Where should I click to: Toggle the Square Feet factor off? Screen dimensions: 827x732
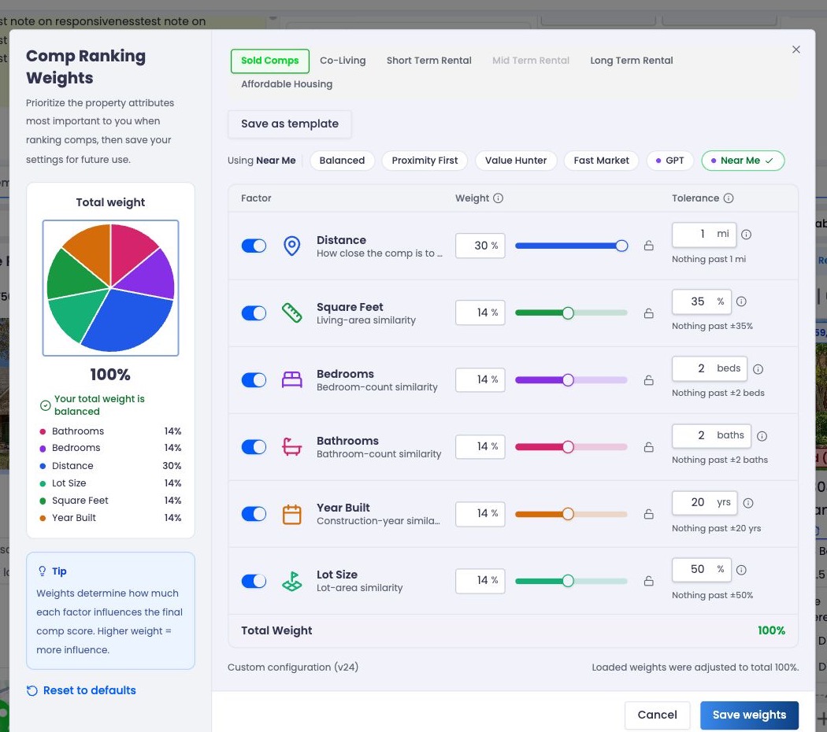254,313
